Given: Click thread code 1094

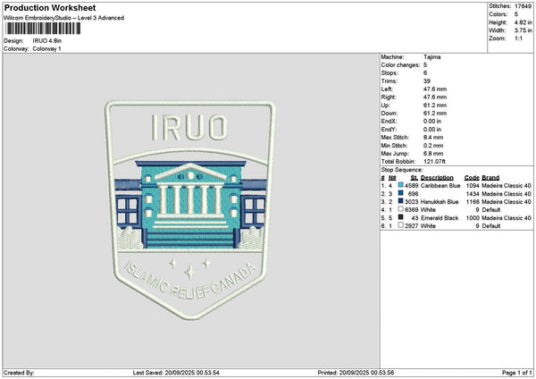Looking at the screenshot, I should pyautogui.click(x=473, y=186).
